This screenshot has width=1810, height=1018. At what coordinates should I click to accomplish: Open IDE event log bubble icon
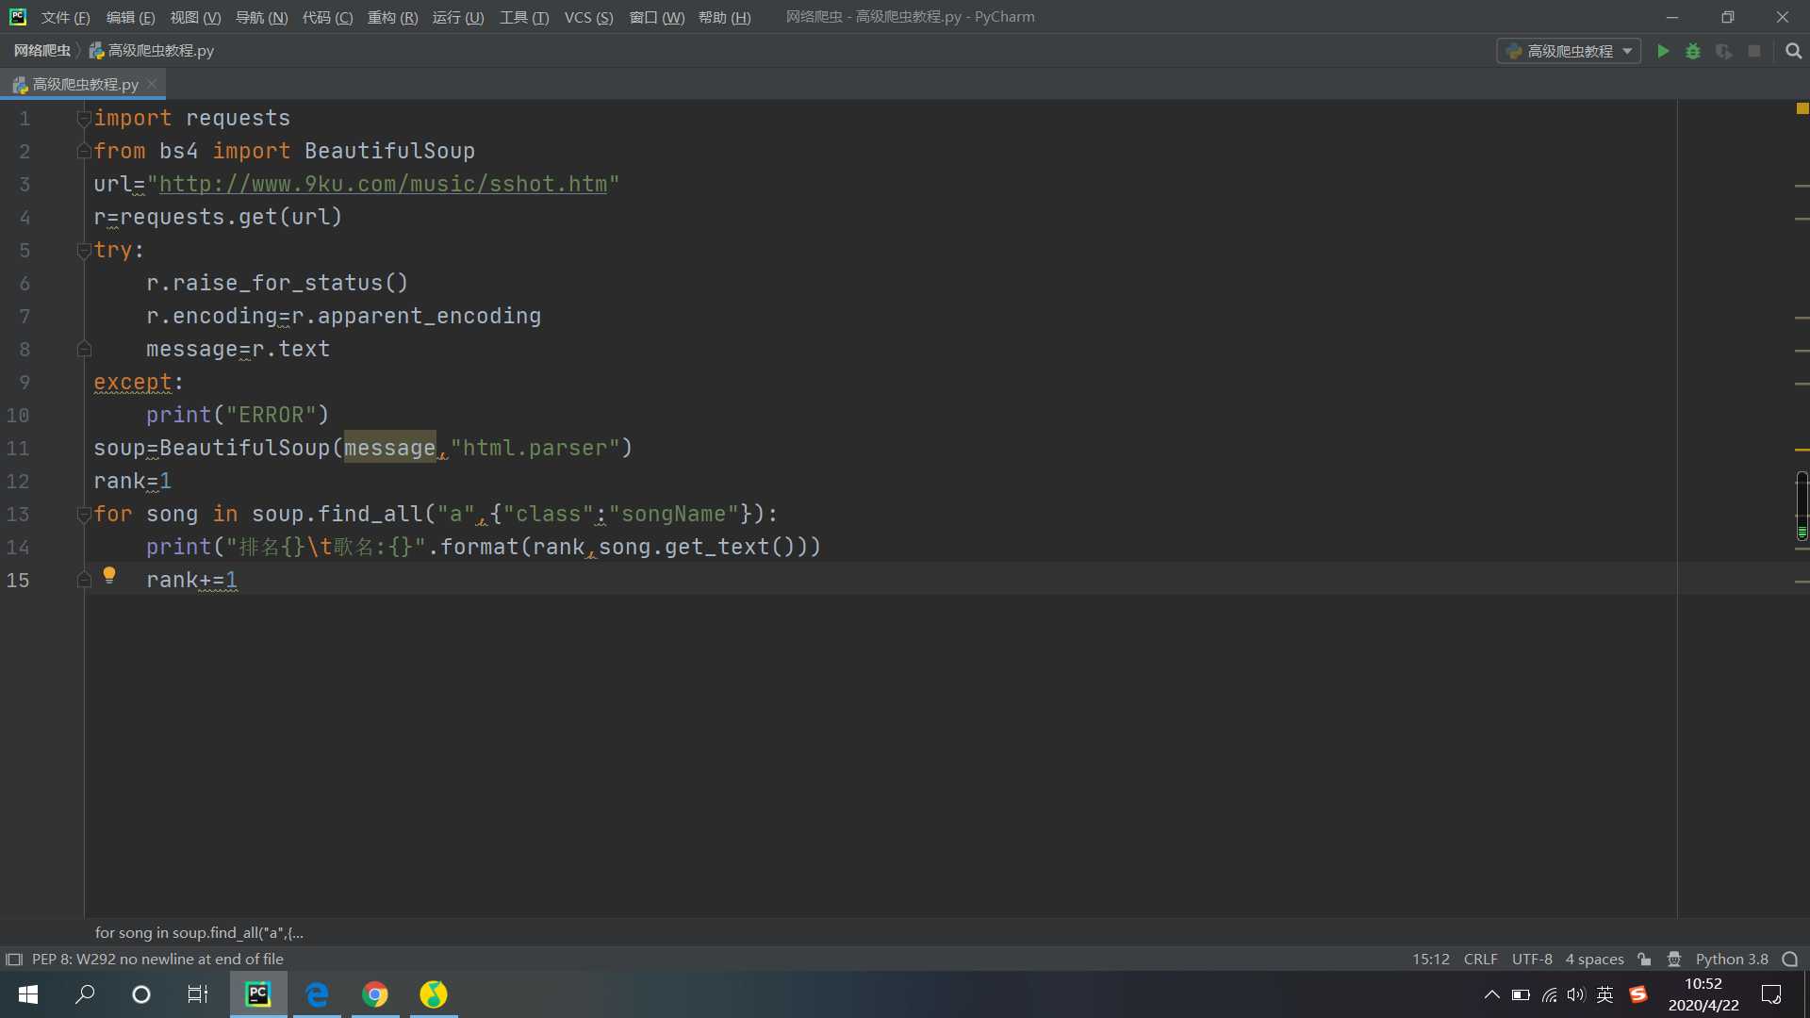pos(1790,960)
